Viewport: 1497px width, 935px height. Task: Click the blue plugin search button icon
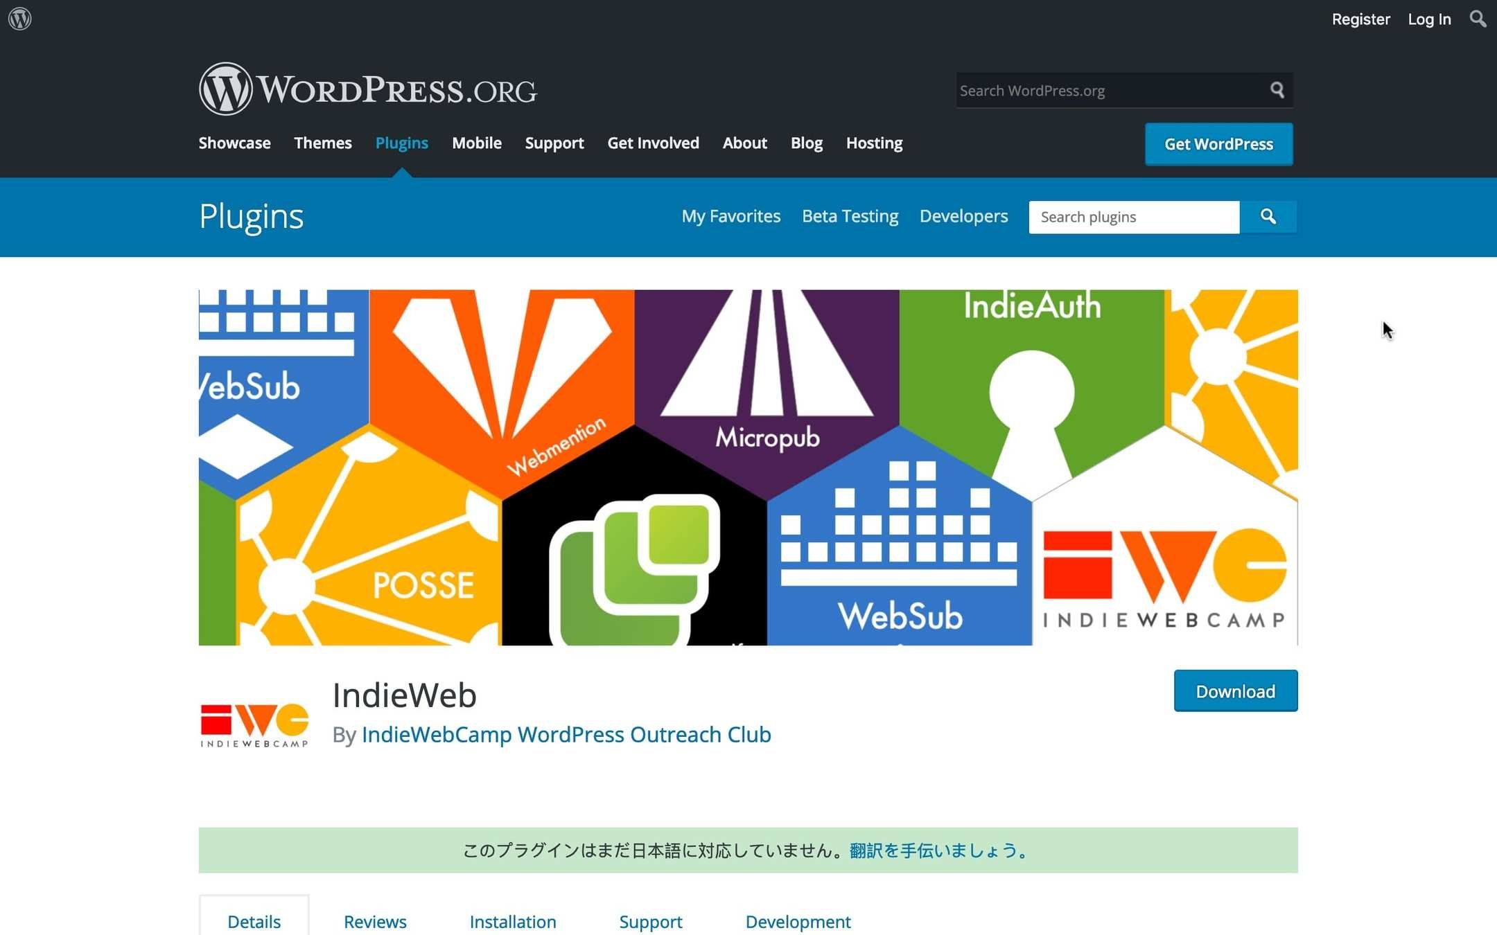1268,217
